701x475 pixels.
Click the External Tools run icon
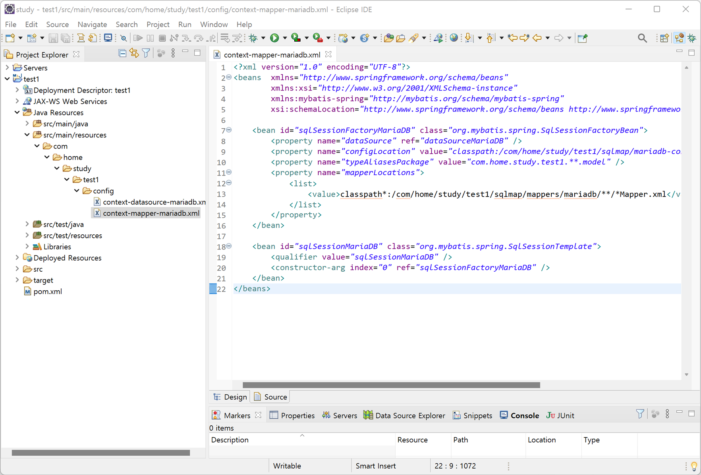point(318,38)
